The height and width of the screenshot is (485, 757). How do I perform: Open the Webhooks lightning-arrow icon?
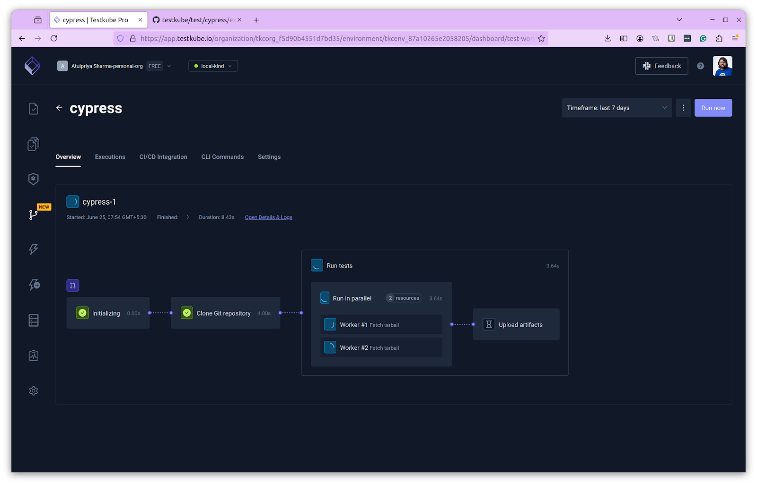coord(34,285)
